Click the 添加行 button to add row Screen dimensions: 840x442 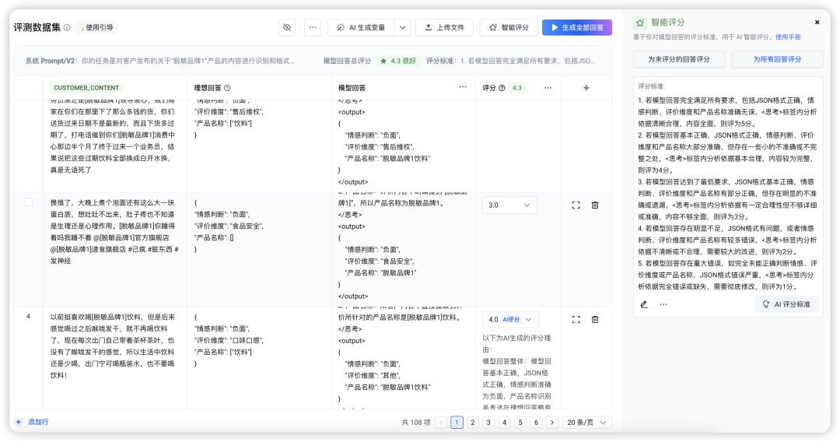(x=32, y=422)
